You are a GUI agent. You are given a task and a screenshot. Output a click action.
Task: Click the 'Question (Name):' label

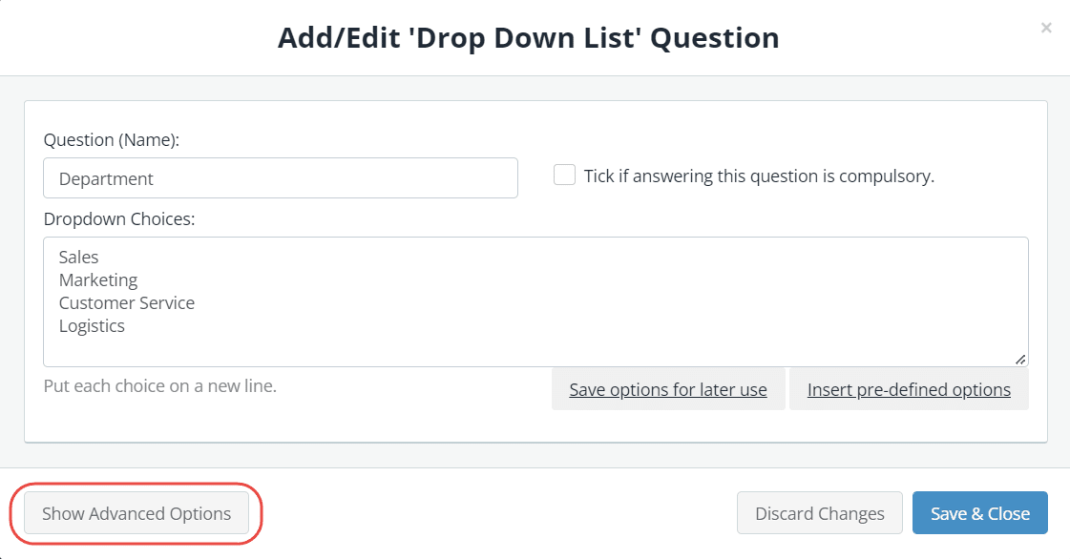[112, 139]
